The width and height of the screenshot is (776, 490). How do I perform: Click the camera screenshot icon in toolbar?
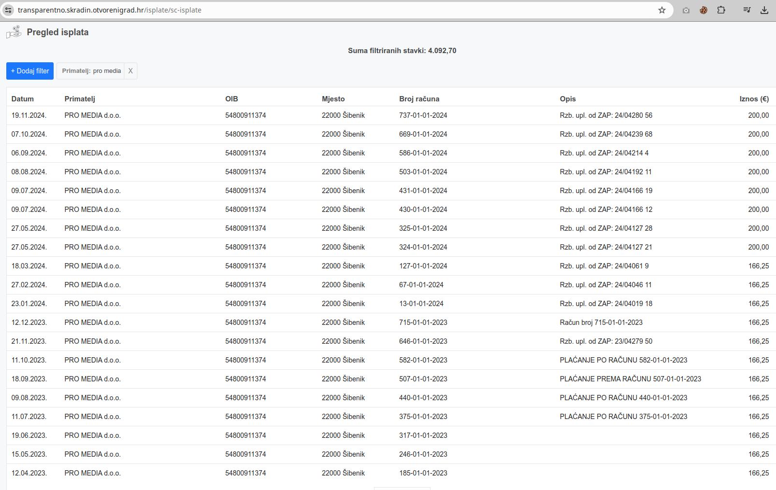point(686,10)
